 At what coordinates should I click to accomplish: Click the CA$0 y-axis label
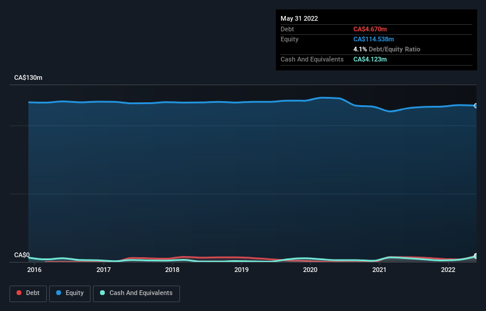tap(22, 255)
